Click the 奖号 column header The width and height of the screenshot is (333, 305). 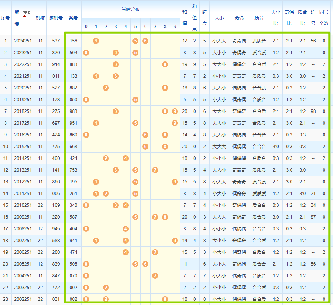(x=73, y=18)
